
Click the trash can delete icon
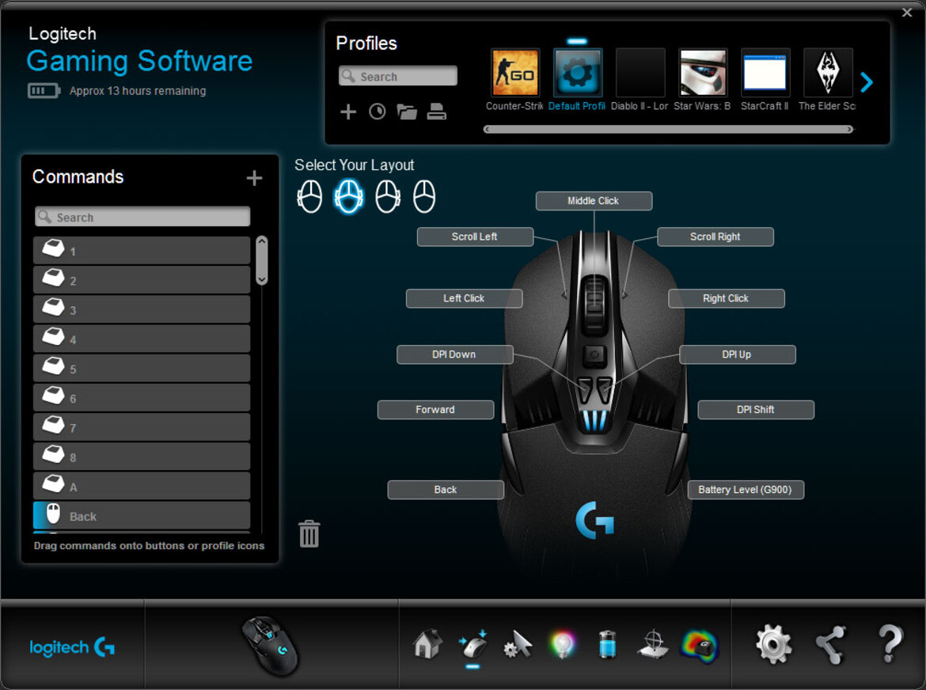click(309, 533)
